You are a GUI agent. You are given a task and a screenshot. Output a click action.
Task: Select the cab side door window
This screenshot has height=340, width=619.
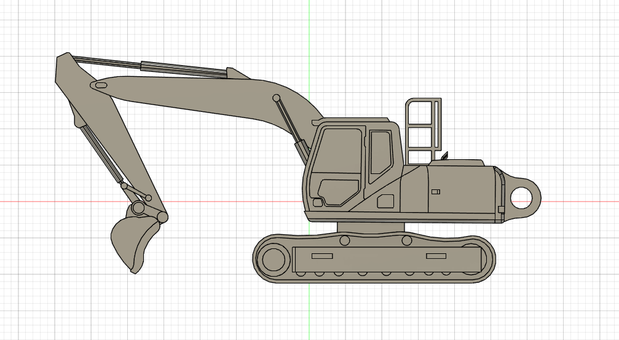click(380, 156)
